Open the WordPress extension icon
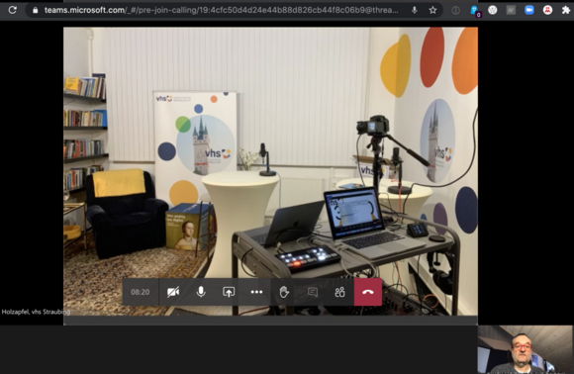Viewport: 574px width, 374px height. pyautogui.click(x=493, y=10)
